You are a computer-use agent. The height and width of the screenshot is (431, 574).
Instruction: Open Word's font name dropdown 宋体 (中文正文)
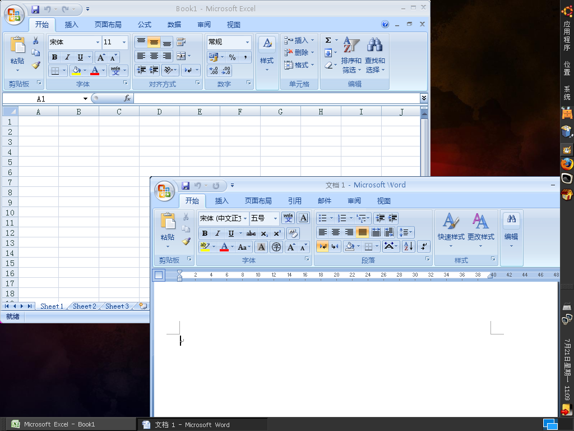pos(245,218)
